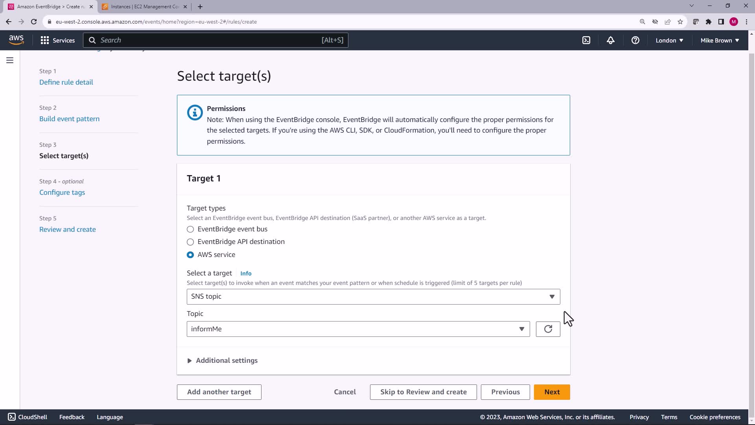Open AWS CloudShell from the top navigation bar
Screen dimensions: 755x425
click(x=586, y=40)
